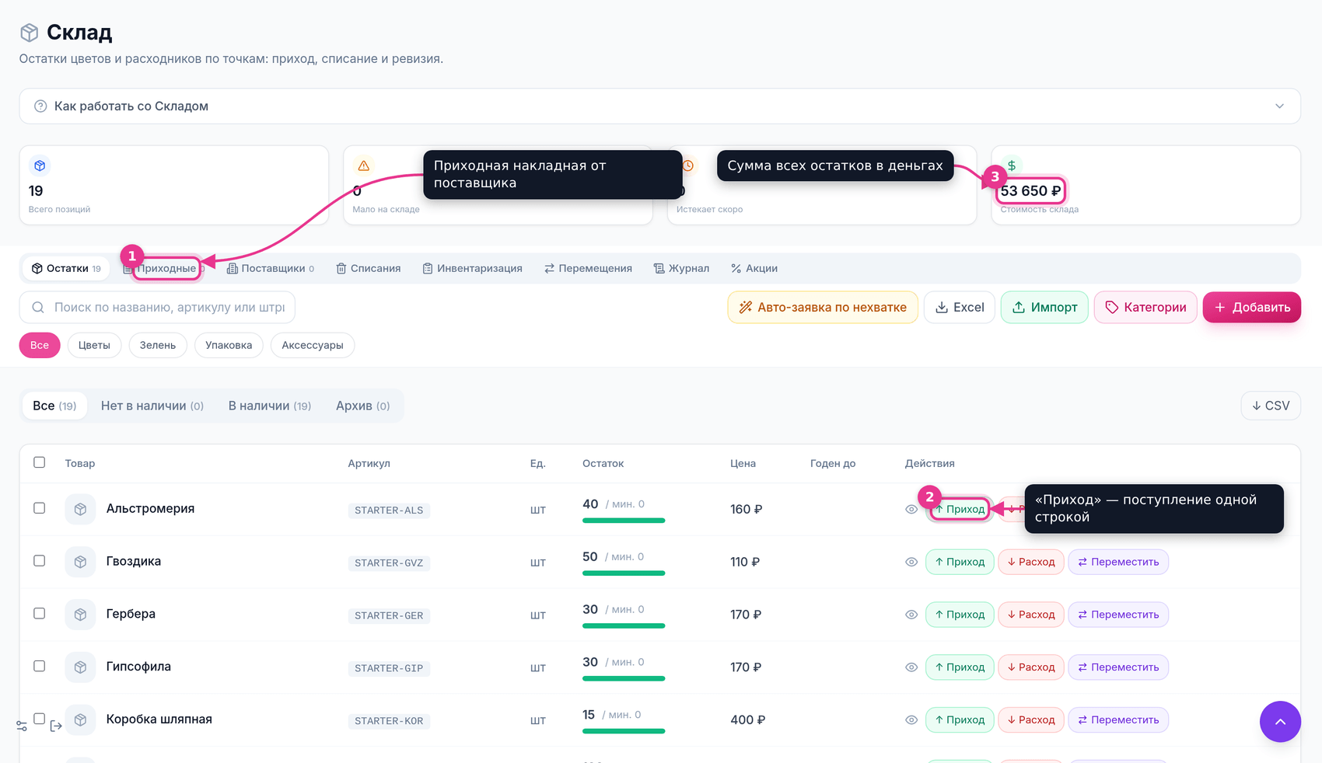
Task: Click the package icon beside the Склад title
Action: tap(30, 33)
